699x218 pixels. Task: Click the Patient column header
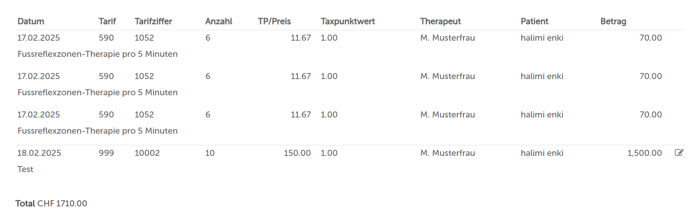(x=535, y=21)
